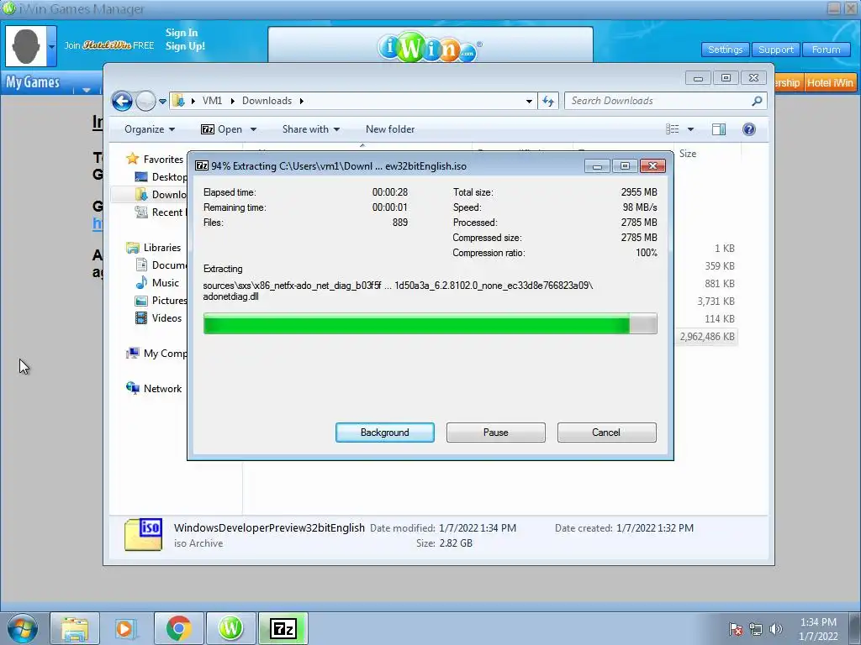Open the avatar dropdown arrow in iWin
The width and height of the screenshot is (861, 645).
tap(51, 47)
